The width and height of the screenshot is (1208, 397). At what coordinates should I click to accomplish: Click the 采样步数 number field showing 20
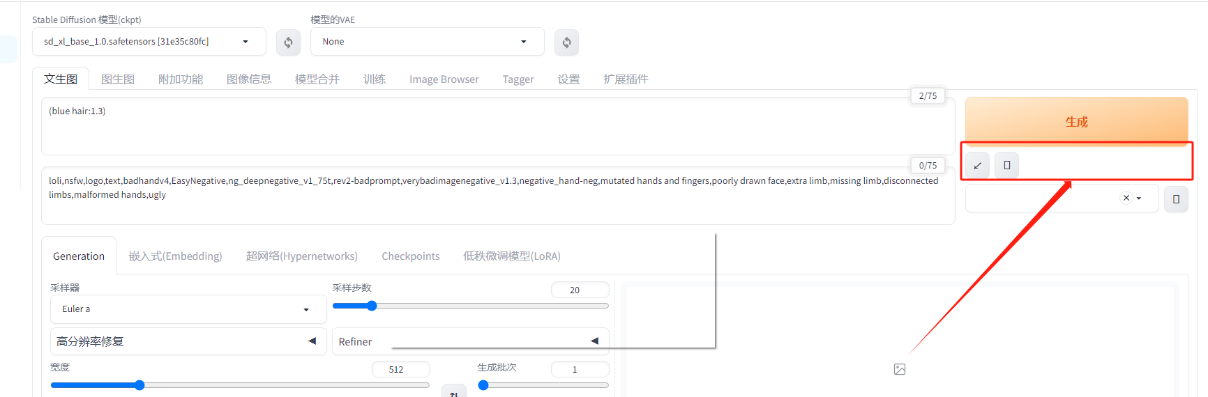(580, 290)
